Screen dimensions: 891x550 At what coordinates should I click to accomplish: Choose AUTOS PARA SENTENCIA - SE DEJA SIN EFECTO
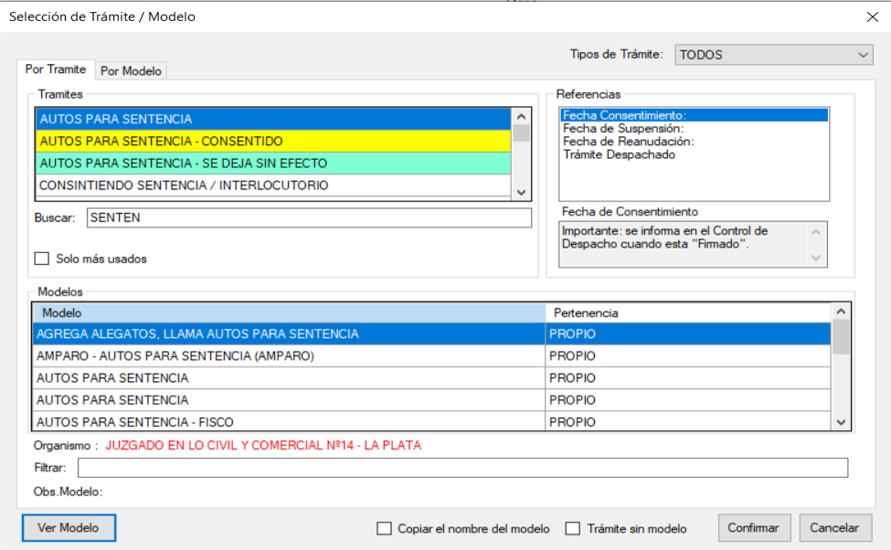tap(272, 164)
